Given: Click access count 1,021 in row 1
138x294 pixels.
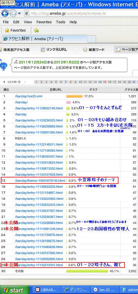Looking at the screenshot, I should [132, 96].
